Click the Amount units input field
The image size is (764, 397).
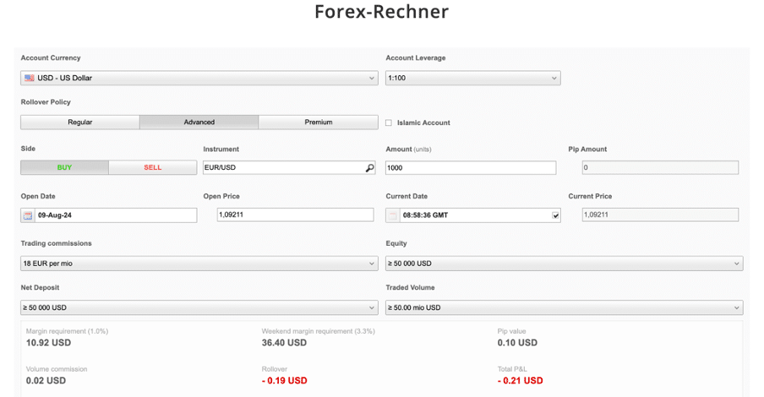click(x=471, y=168)
